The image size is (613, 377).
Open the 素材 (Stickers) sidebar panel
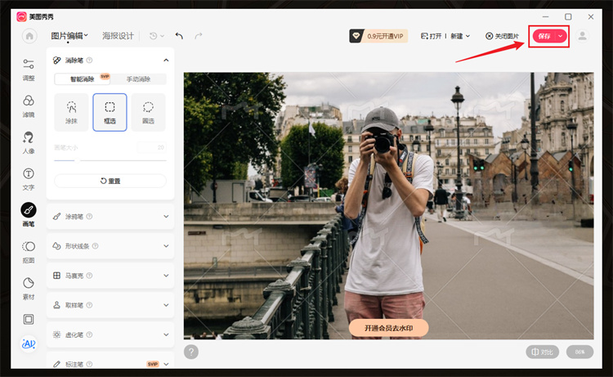tap(29, 286)
